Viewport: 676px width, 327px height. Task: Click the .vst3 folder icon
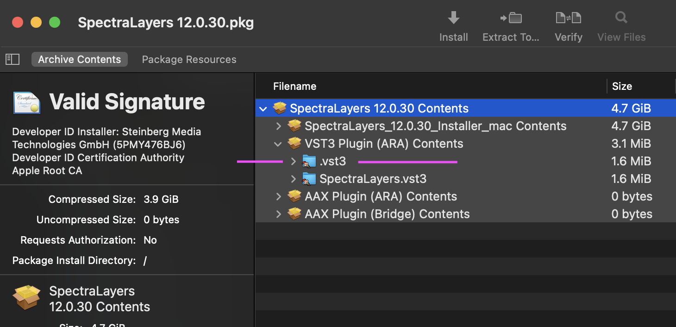click(309, 161)
